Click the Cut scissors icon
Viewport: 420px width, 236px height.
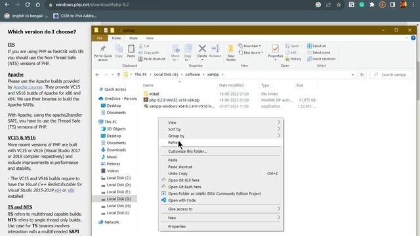140,46
